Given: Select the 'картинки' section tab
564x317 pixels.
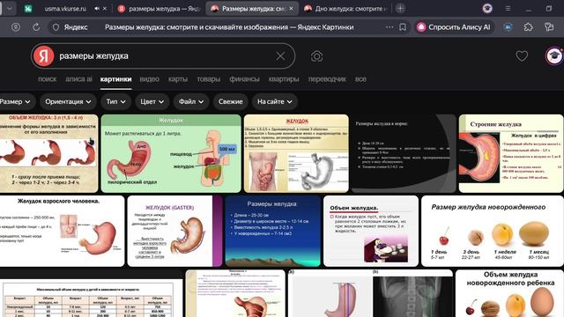Looking at the screenshot, I should 115,79.
